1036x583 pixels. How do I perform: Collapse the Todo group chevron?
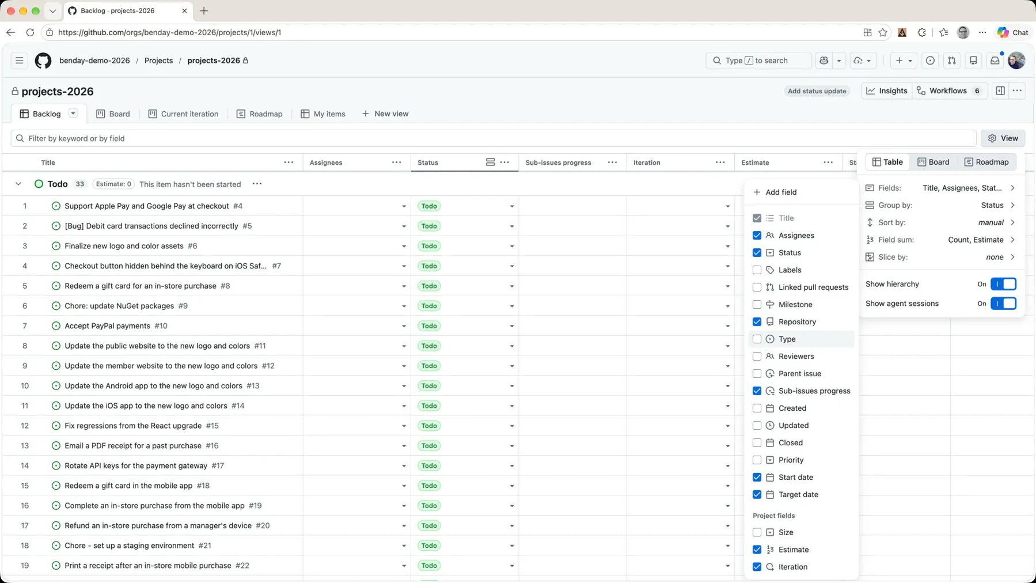point(18,184)
